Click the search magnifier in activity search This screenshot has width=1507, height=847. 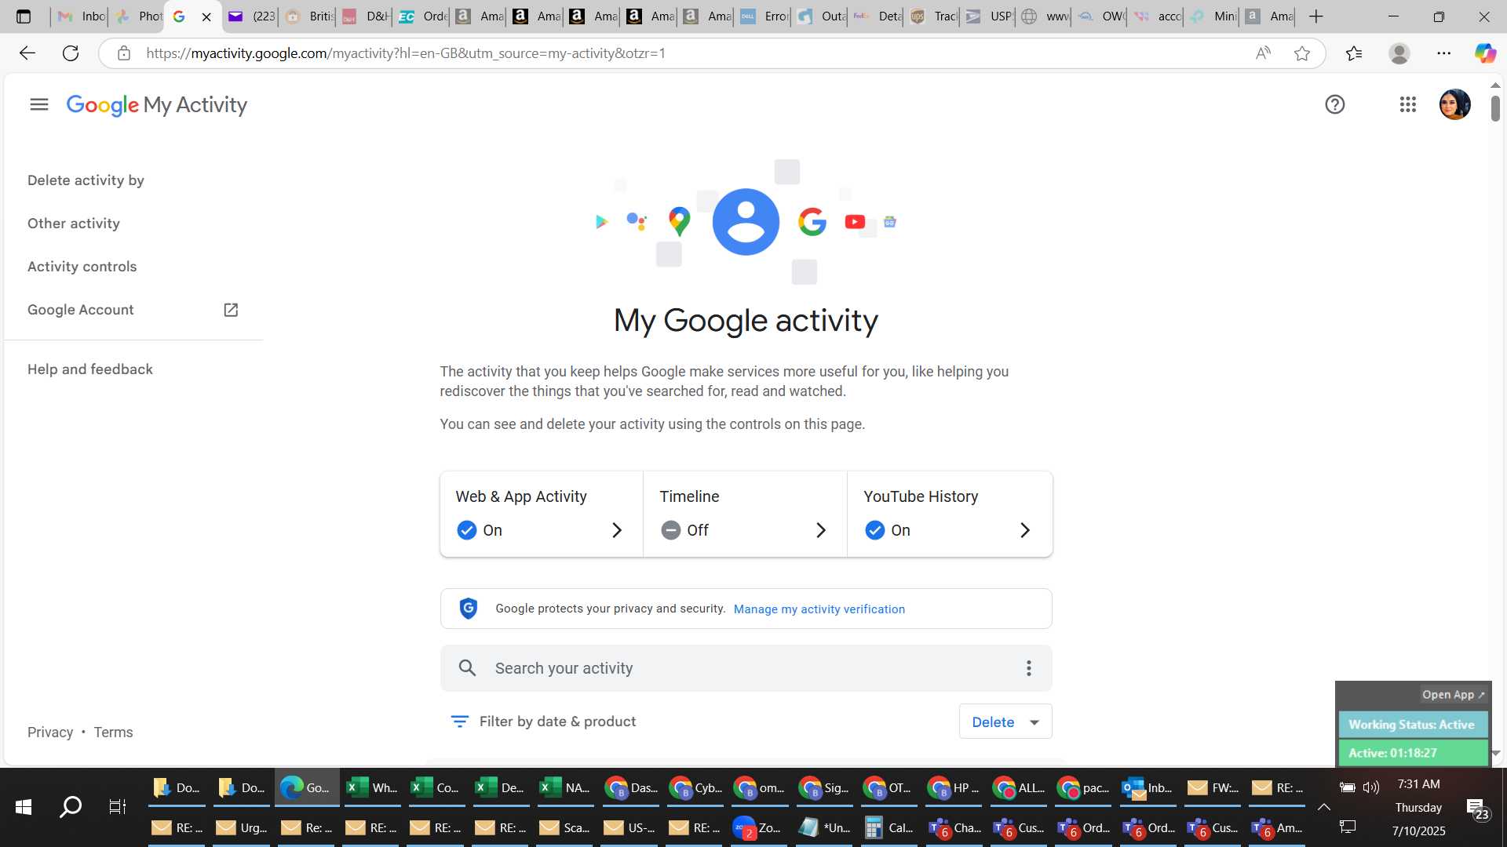pyautogui.click(x=467, y=668)
